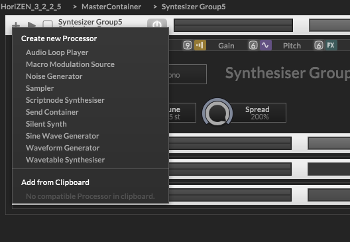This screenshot has width=350, height=242.
Task: Add a Noise Generator processor
Action: click(90, 76)
